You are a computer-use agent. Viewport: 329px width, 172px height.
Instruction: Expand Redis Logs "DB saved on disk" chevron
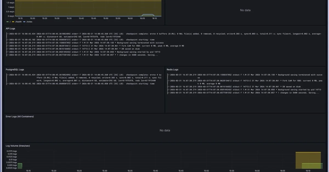pyautogui.click(x=169, y=87)
